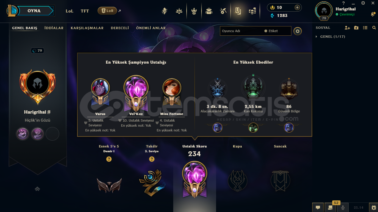Open the notifications bell icon
The image size is (378, 212).
[x=373, y=14]
